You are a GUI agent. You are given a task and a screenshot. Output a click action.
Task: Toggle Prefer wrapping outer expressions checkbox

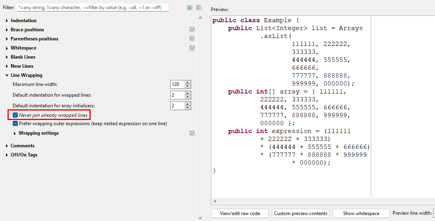[x=15, y=124]
